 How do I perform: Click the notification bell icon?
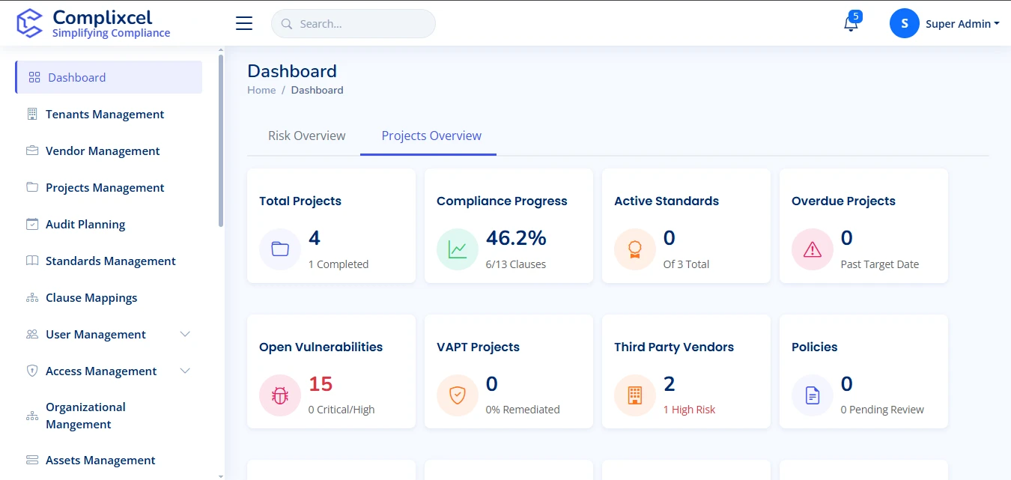pyautogui.click(x=850, y=24)
